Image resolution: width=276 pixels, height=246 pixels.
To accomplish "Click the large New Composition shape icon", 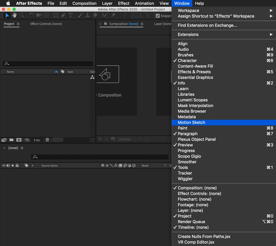I will coord(105,74).
